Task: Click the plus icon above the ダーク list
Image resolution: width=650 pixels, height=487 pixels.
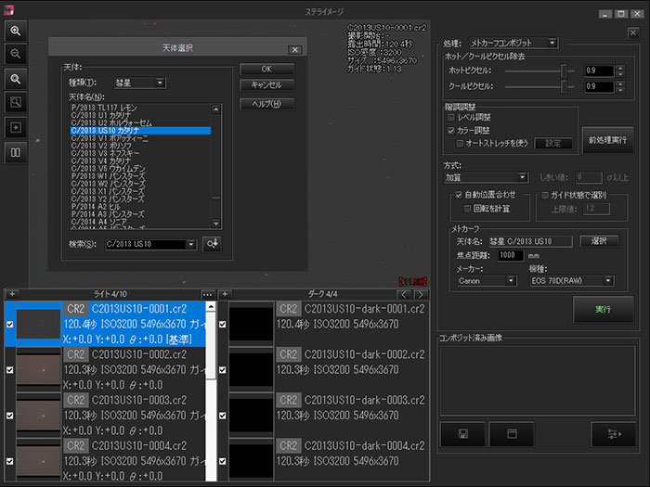Action: tap(225, 294)
